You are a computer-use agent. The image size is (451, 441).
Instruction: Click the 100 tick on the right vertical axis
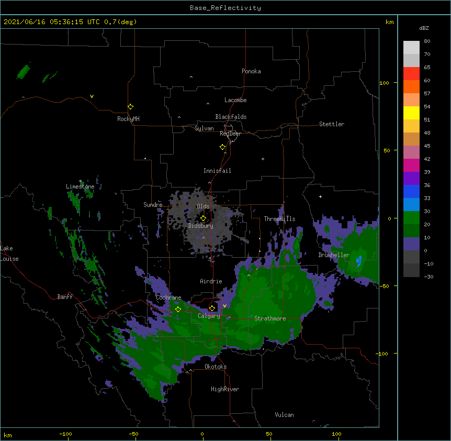pyautogui.click(x=384, y=83)
